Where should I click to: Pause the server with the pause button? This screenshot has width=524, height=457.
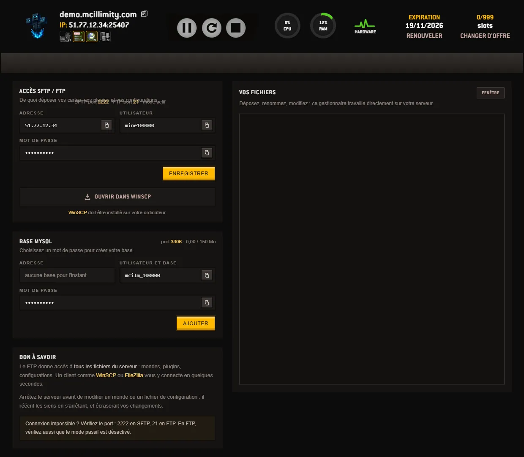click(x=187, y=28)
